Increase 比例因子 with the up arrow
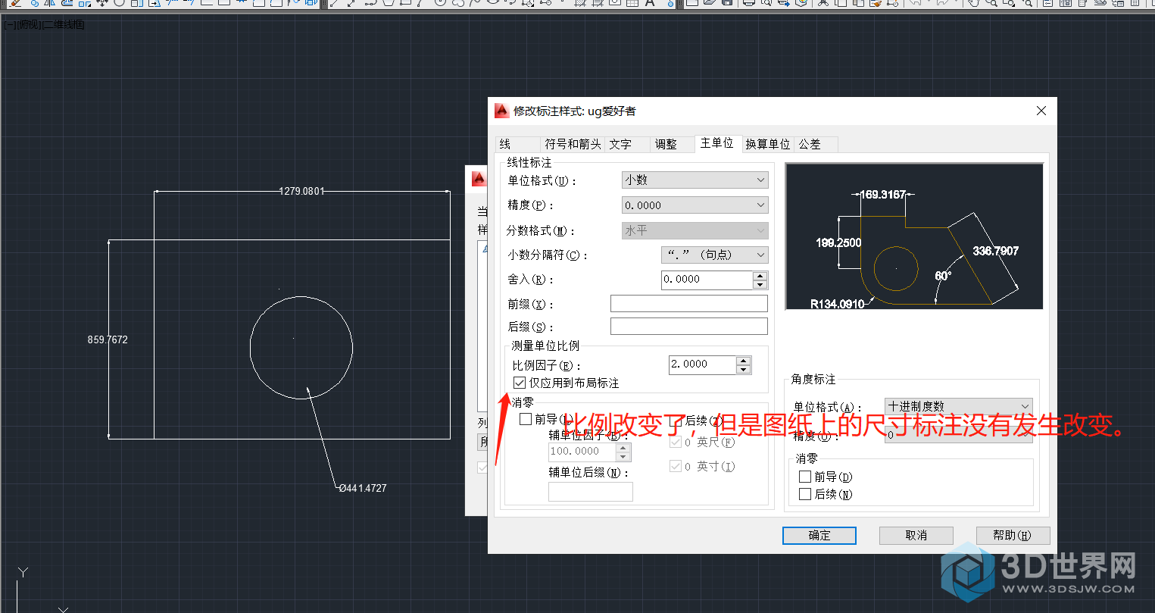 744,361
